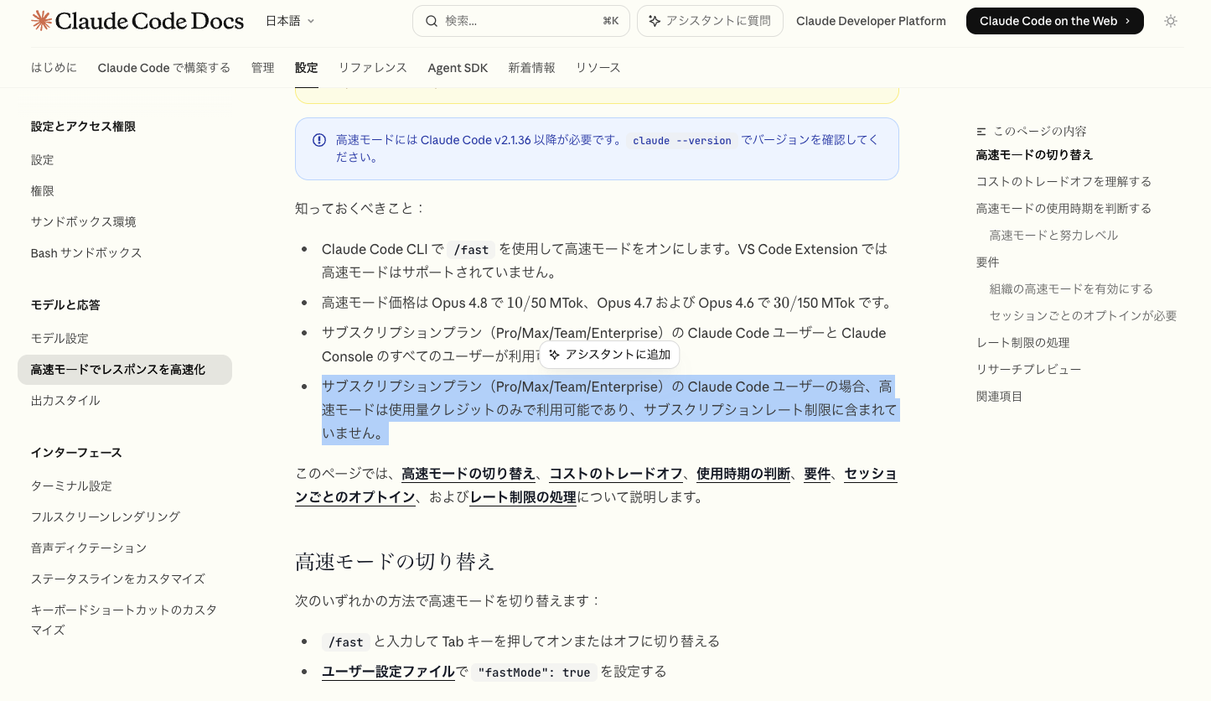
Task: Follow レート制限の処理 inline link
Action: [523, 496]
